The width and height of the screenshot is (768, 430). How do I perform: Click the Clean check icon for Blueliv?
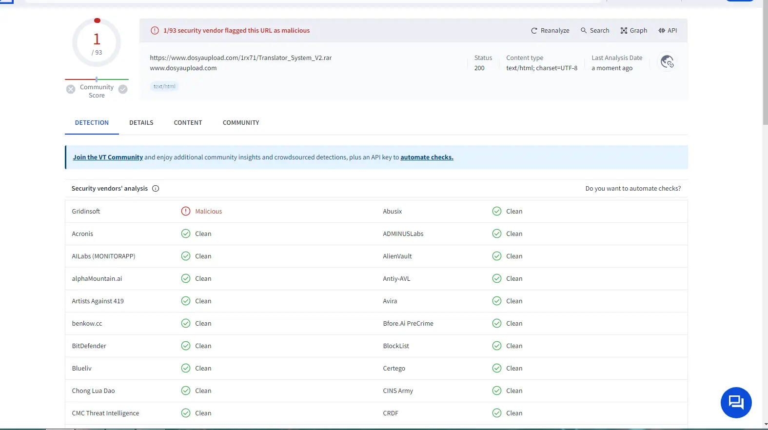[186, 368]
